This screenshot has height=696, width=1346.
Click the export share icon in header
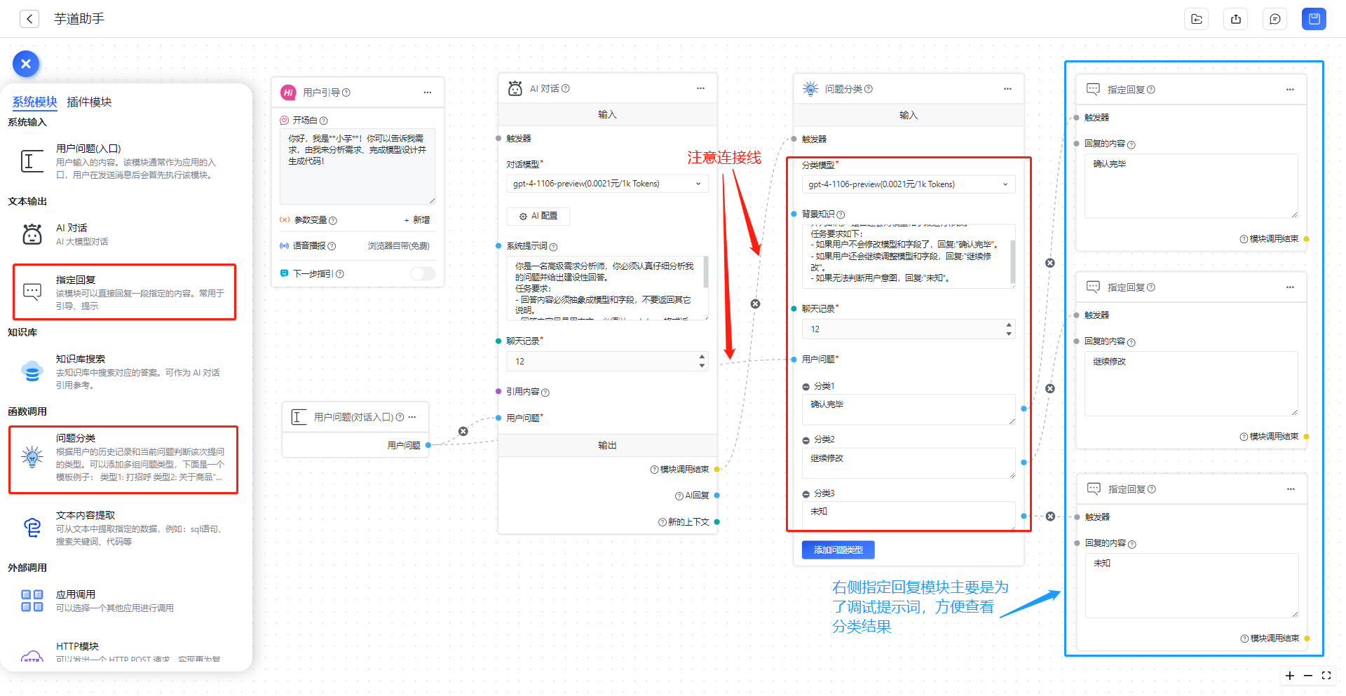pos(1236,19)
